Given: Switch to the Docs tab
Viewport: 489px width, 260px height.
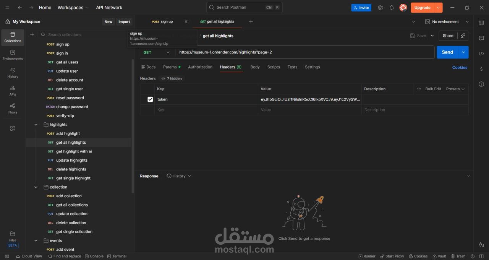Looking at the screenshot, I should pos(148,67).
